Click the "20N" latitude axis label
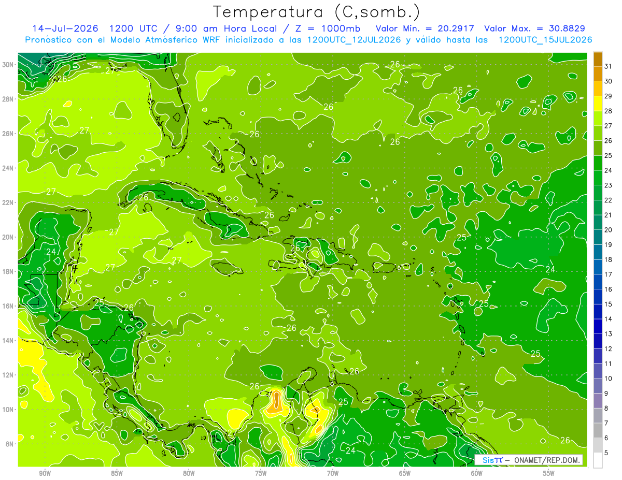This screenshot has height=480, width=622. (8, 237)
